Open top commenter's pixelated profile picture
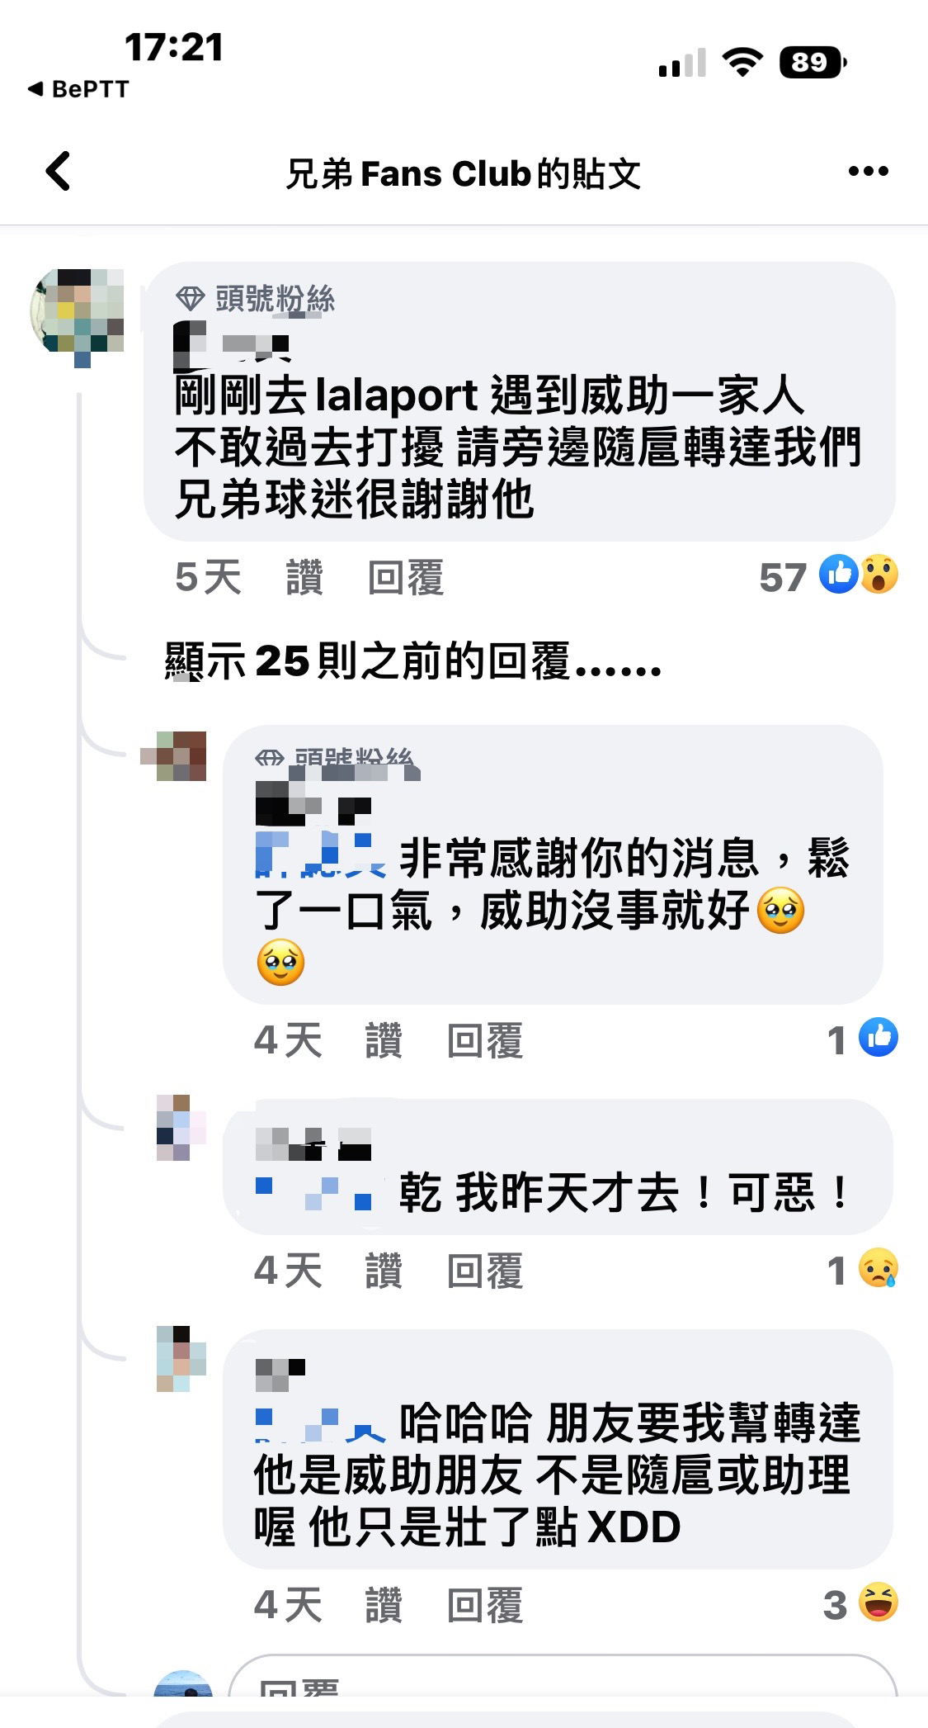The width and height of the screenshot is (928, 1728). pos(78,315)
